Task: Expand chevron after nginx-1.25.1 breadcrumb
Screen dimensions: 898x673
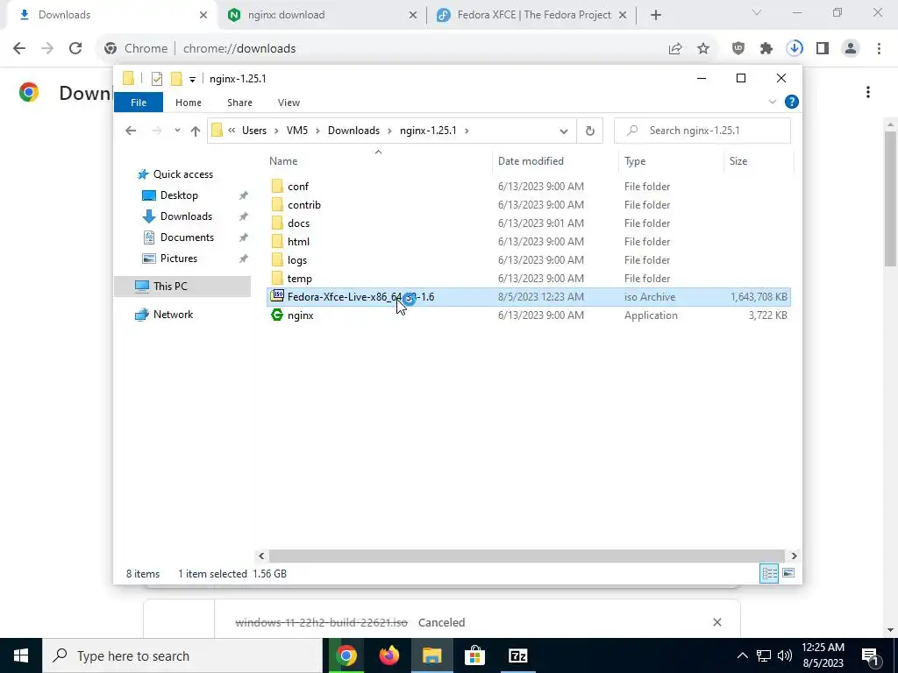Action: click(467, 131)
